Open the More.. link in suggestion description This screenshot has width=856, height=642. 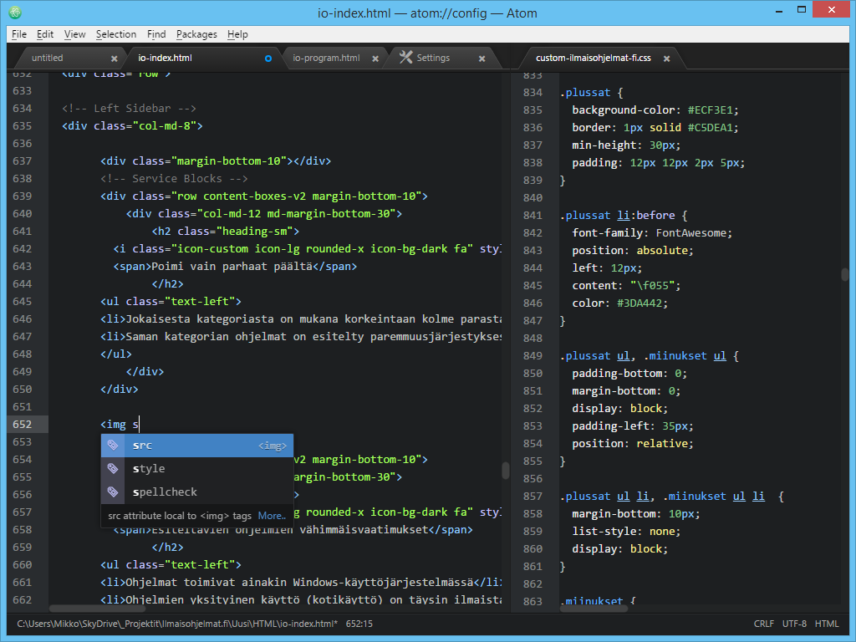point(272,515)
